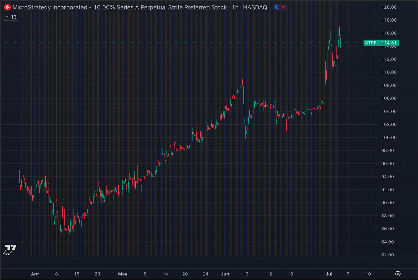Click the red approximate-equal data status icon
Viewport: 418px width, 280px height.
point(284,7)
